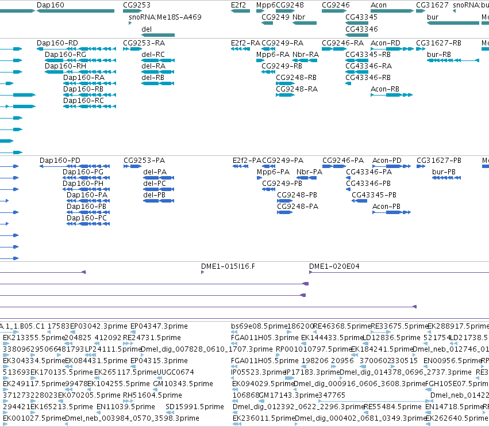The height and width of the screenshot is (427, 489).
Task: Click the bur gene label
Action: [x=433, y=17]
